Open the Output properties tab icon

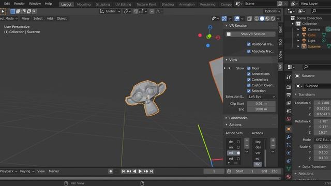tap(289, 95)
